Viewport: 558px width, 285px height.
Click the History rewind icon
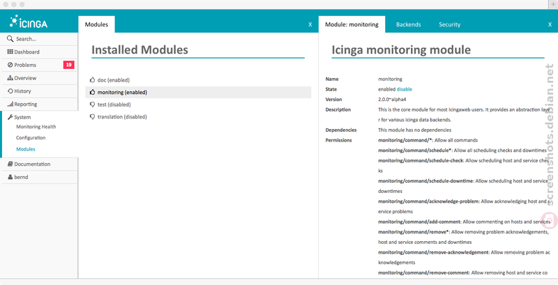10,91
